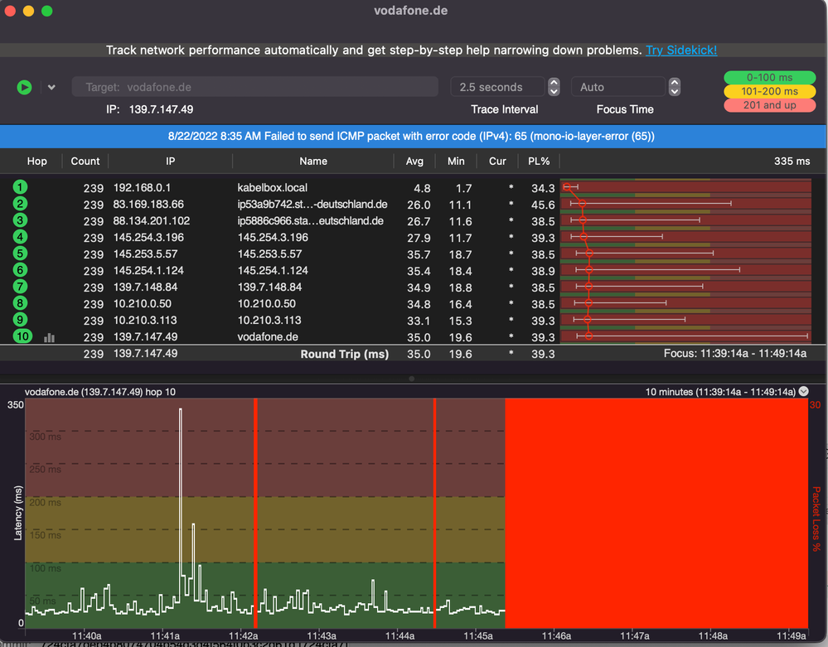Click the 45.6 packet loss value for hop 2
The height and width of the screenshot is (647, 828).
[x=543, y=205]
